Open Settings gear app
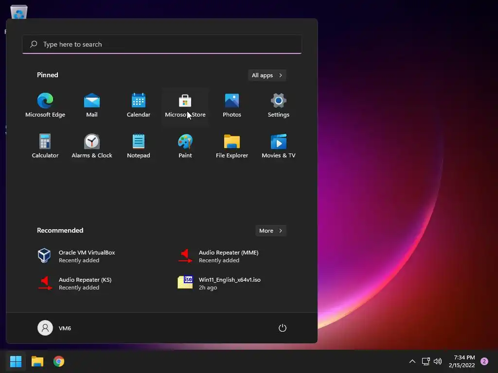 pyautogui.click(x=279, y=106)
